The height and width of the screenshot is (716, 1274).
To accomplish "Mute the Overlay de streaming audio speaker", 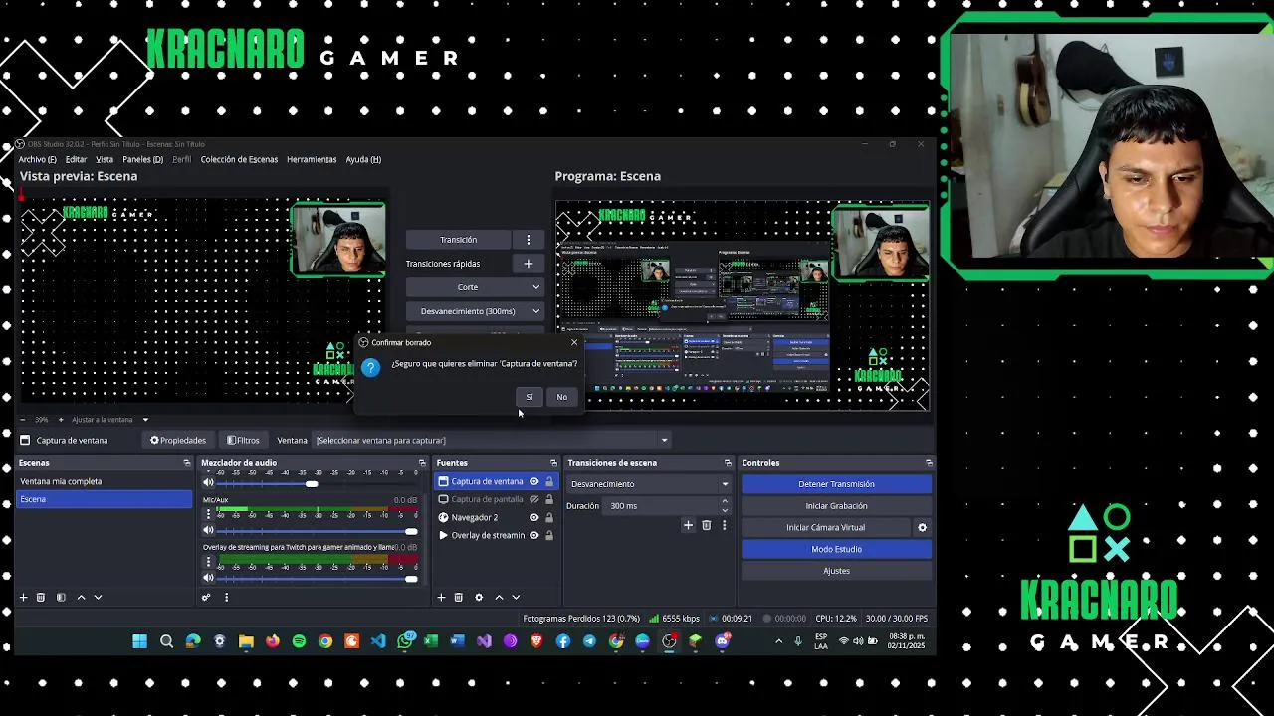I will (x=208, y=578).
